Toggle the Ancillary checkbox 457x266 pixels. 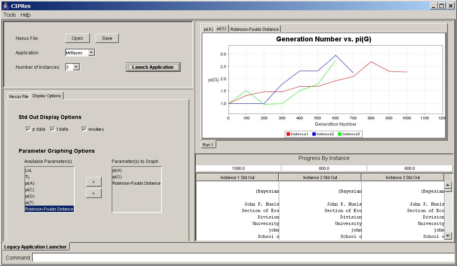click(84, 129)
